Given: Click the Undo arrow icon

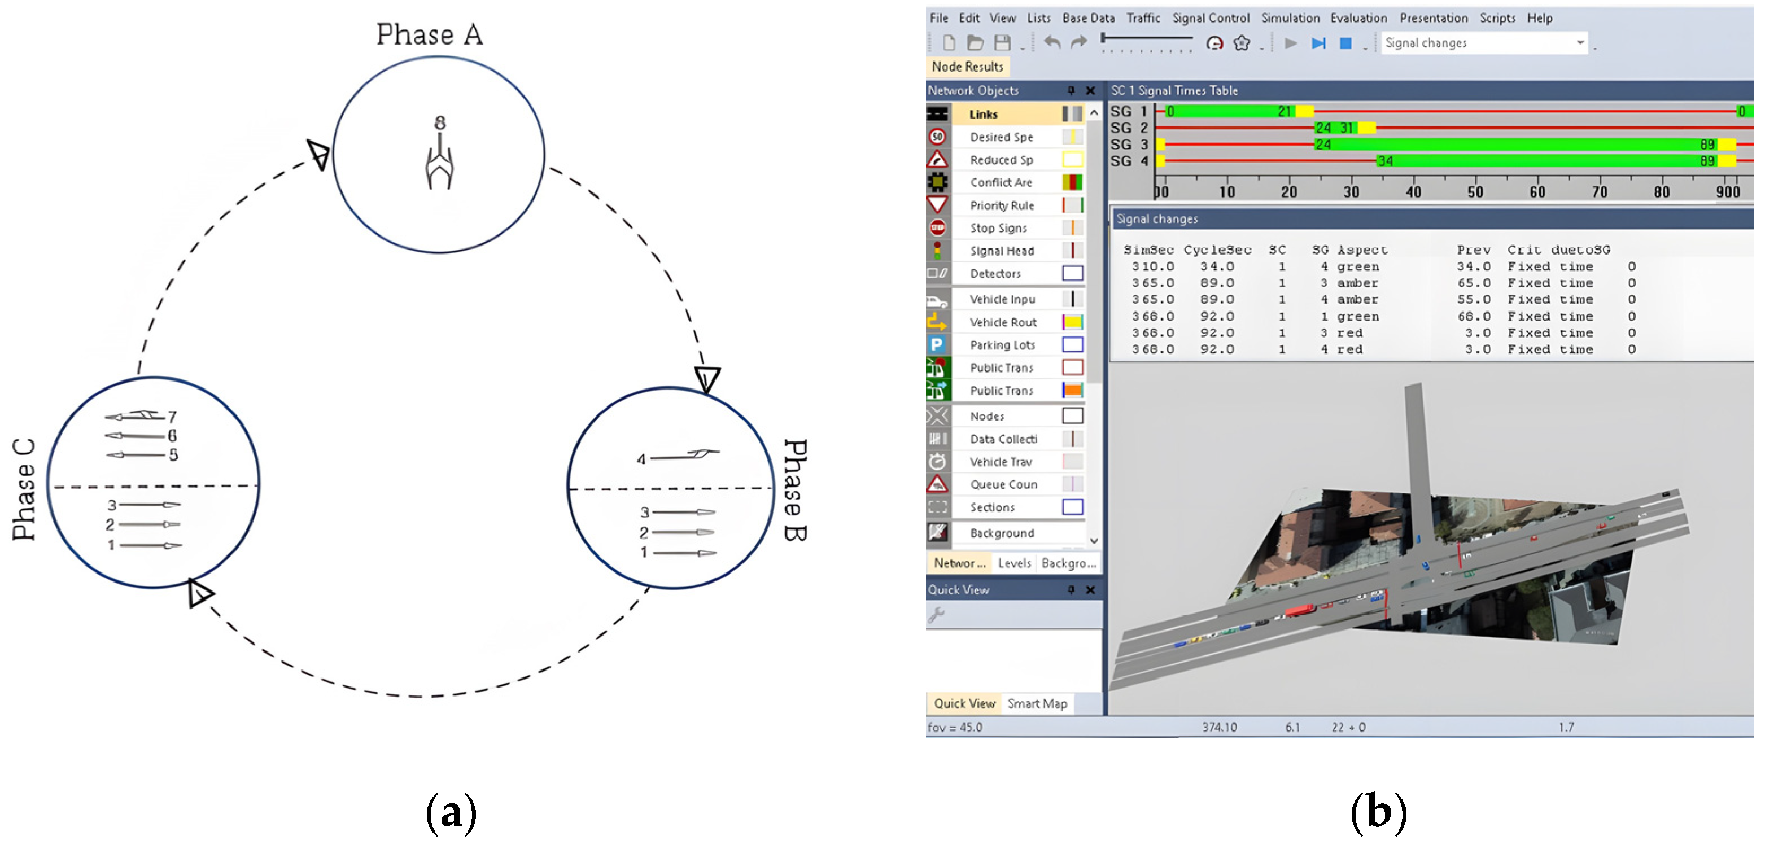Looking at the screenshot, I should coord(1052,43).
